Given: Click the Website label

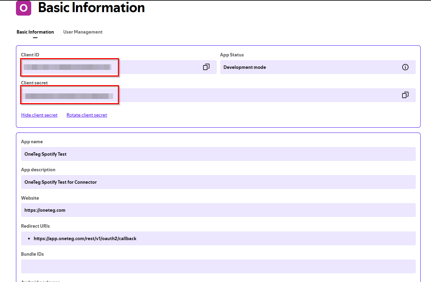Looking at the screenshot, I should click(30, 198).
